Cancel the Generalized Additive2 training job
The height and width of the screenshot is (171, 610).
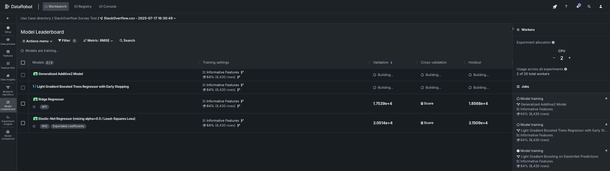[x=606, y=99]
